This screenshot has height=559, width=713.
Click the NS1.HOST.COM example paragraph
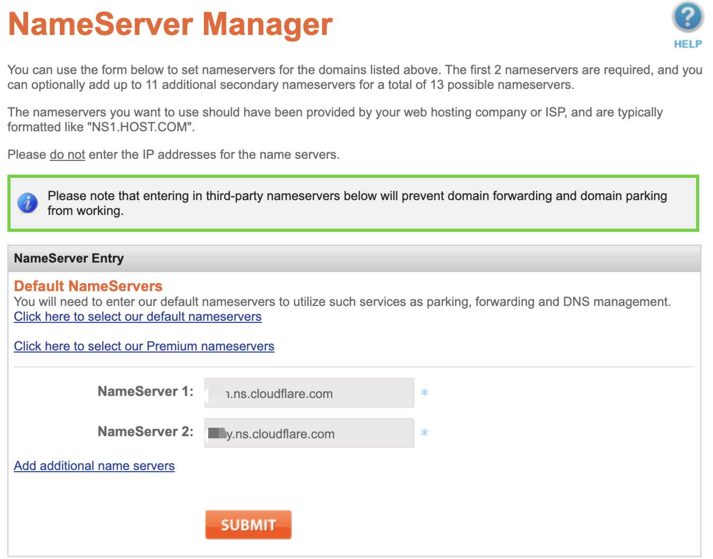tap(335, 120)
